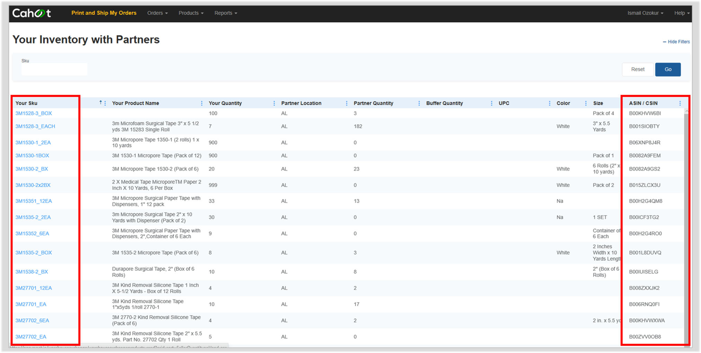Open SKU link 3M15352_6EA
Image resolution: width=701 pixels, height=353 pixels.
[32, 234]
